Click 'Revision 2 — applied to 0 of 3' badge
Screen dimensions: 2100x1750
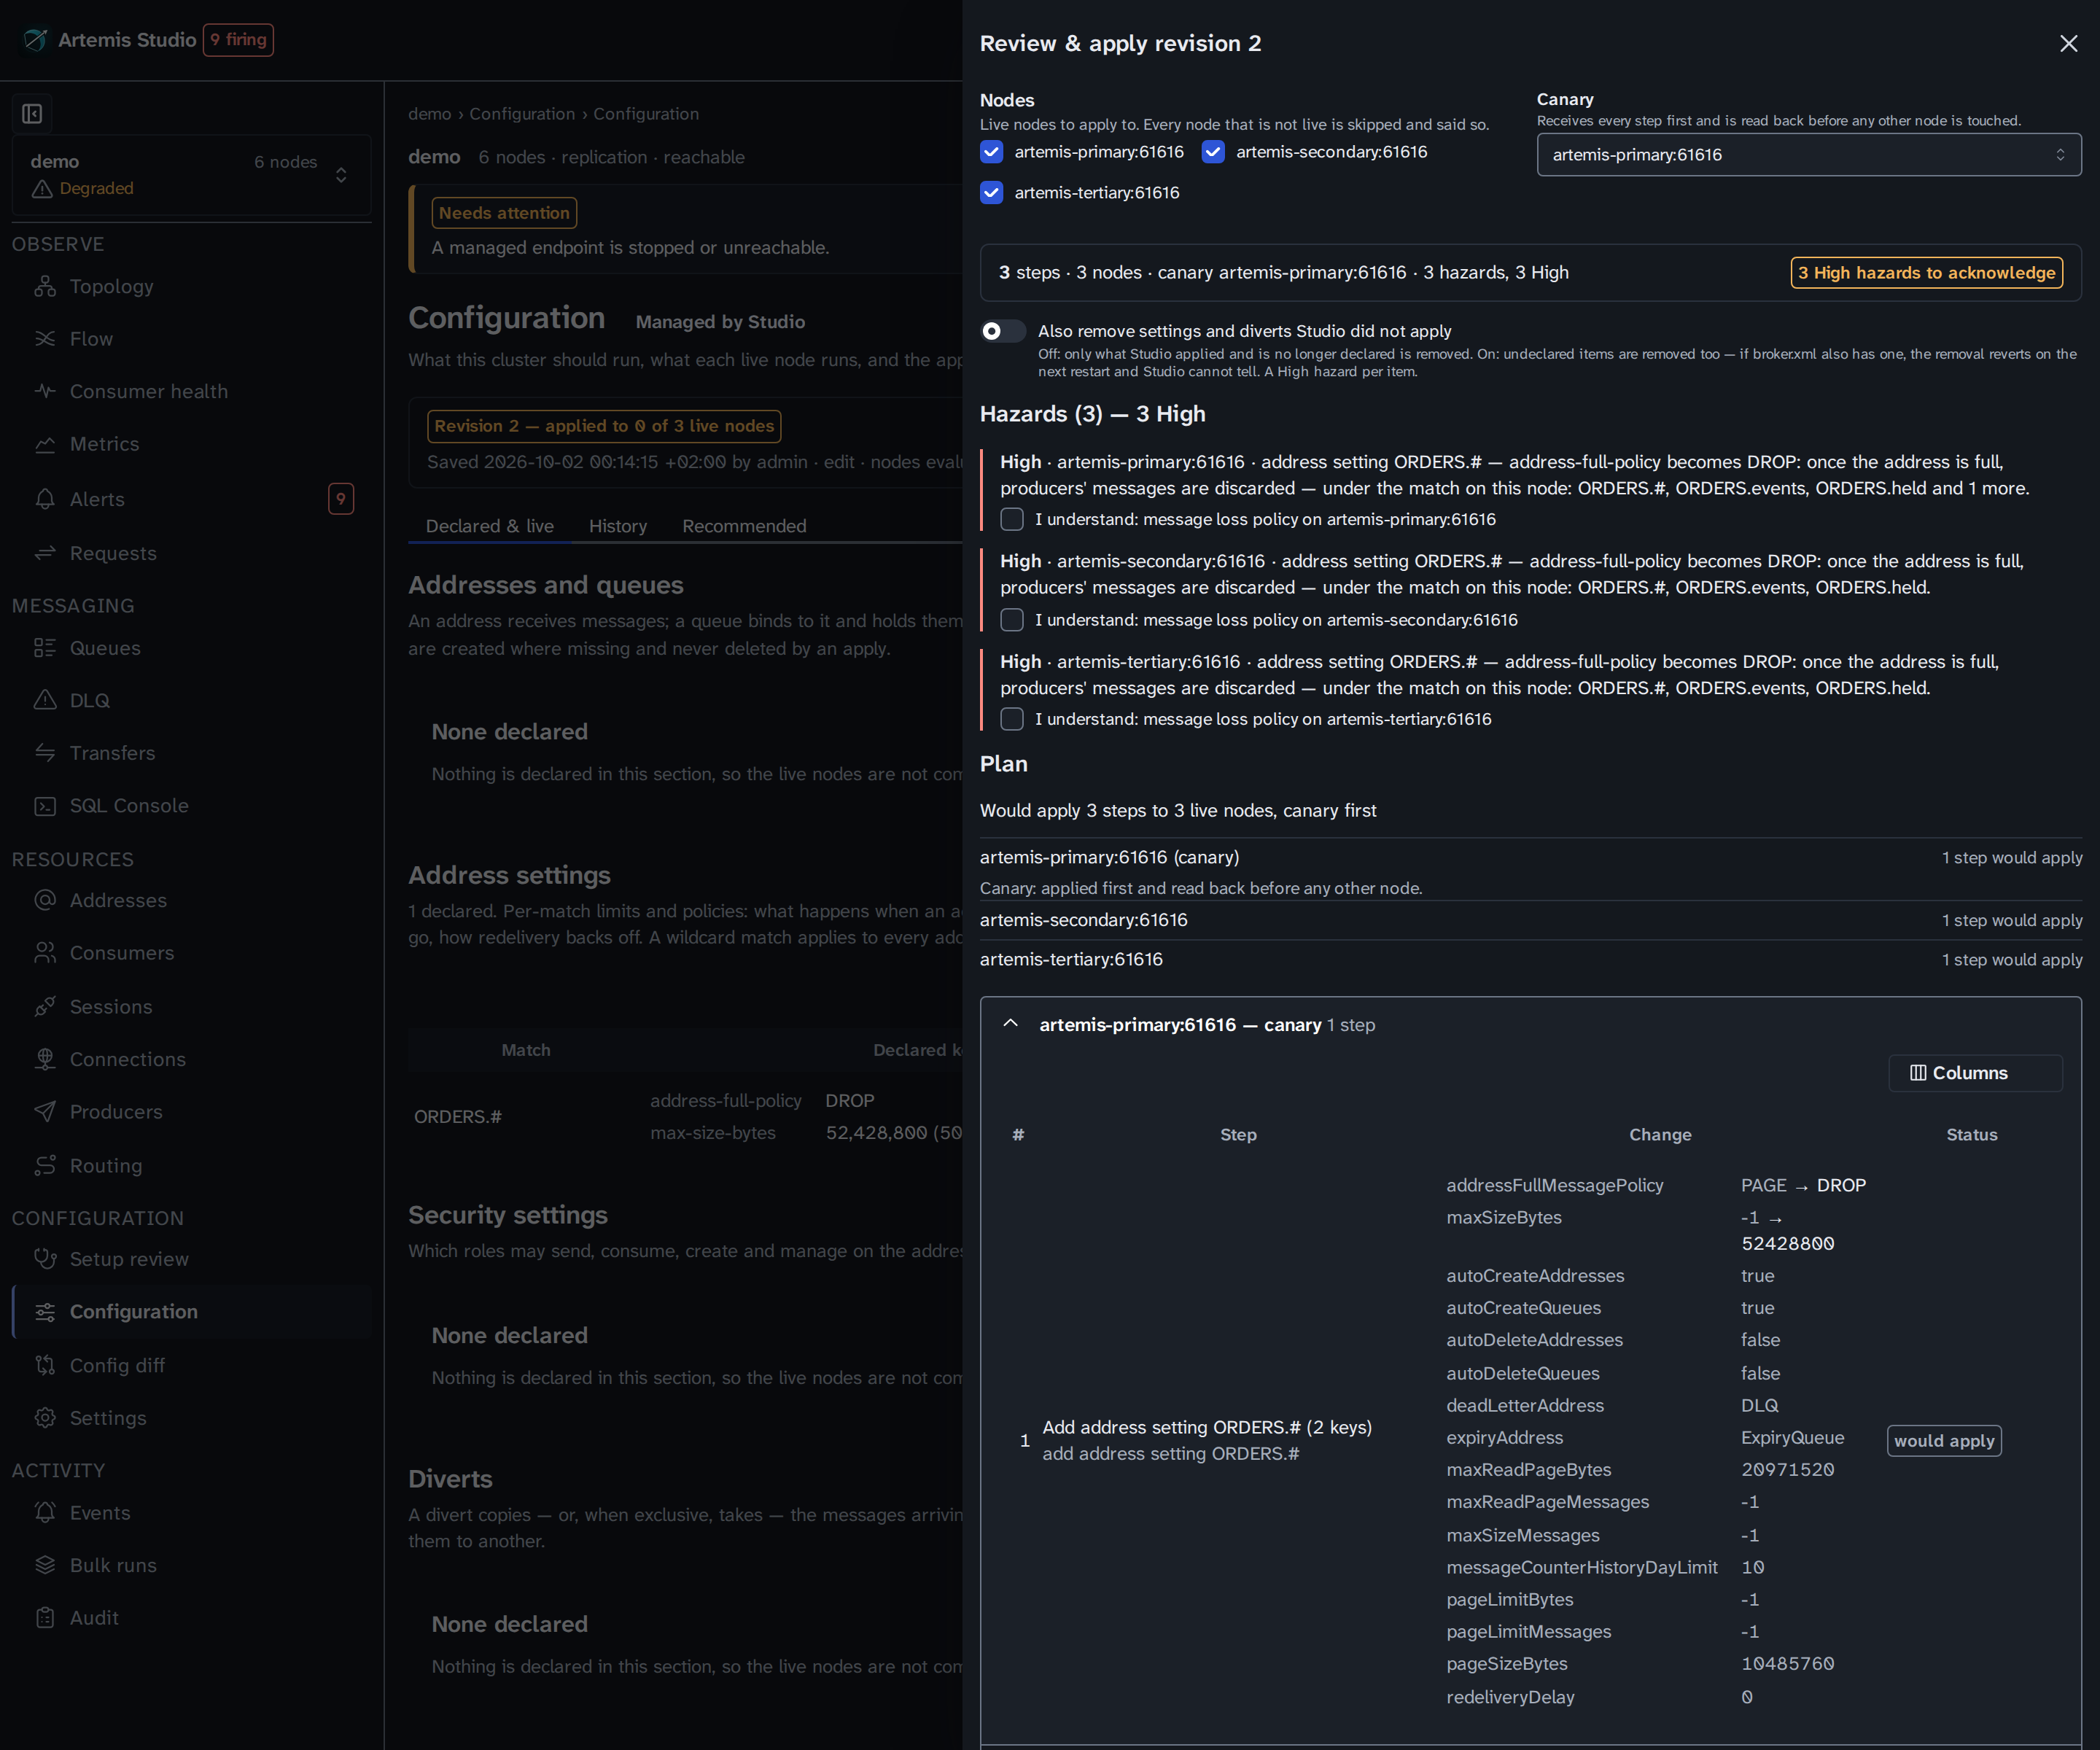(x=604, y=426)
